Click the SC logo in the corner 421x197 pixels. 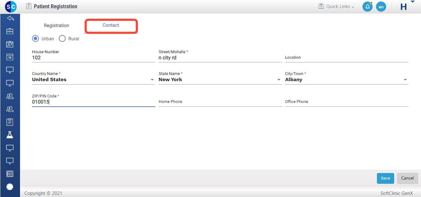(x=11, y=6)
